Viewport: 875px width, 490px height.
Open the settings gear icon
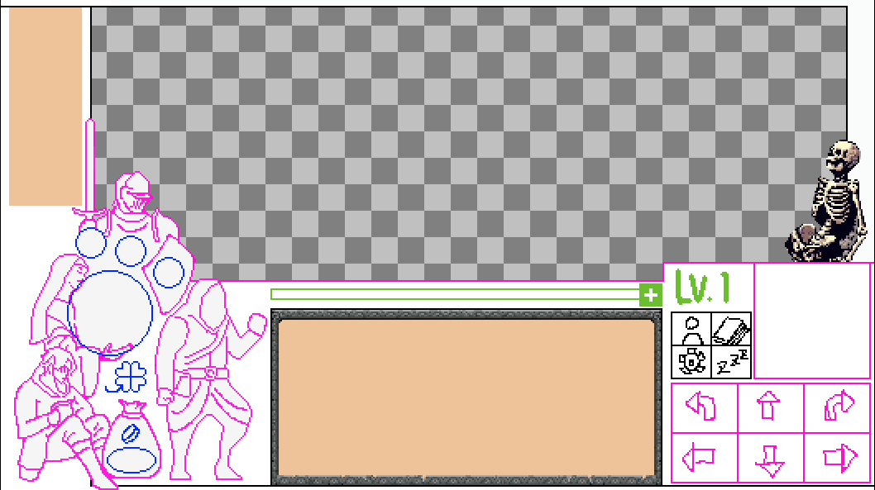click(x=691, y=362)
